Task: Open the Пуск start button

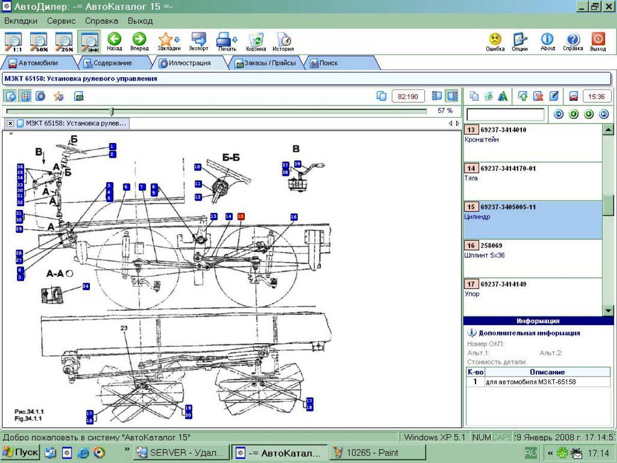Action: coord(21,453)
